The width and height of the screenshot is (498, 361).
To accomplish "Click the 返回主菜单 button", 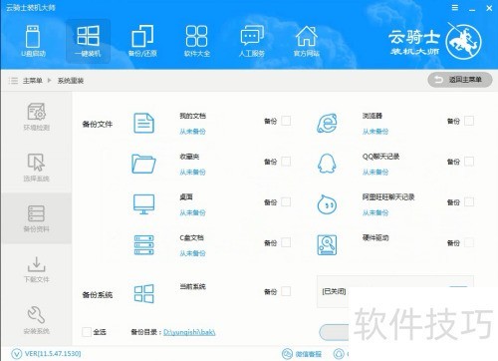I will tap(460, 80).
